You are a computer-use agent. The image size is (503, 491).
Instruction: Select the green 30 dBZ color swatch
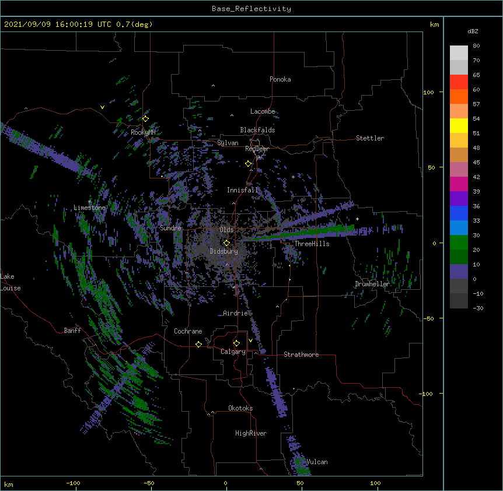[x=459, y=243]
